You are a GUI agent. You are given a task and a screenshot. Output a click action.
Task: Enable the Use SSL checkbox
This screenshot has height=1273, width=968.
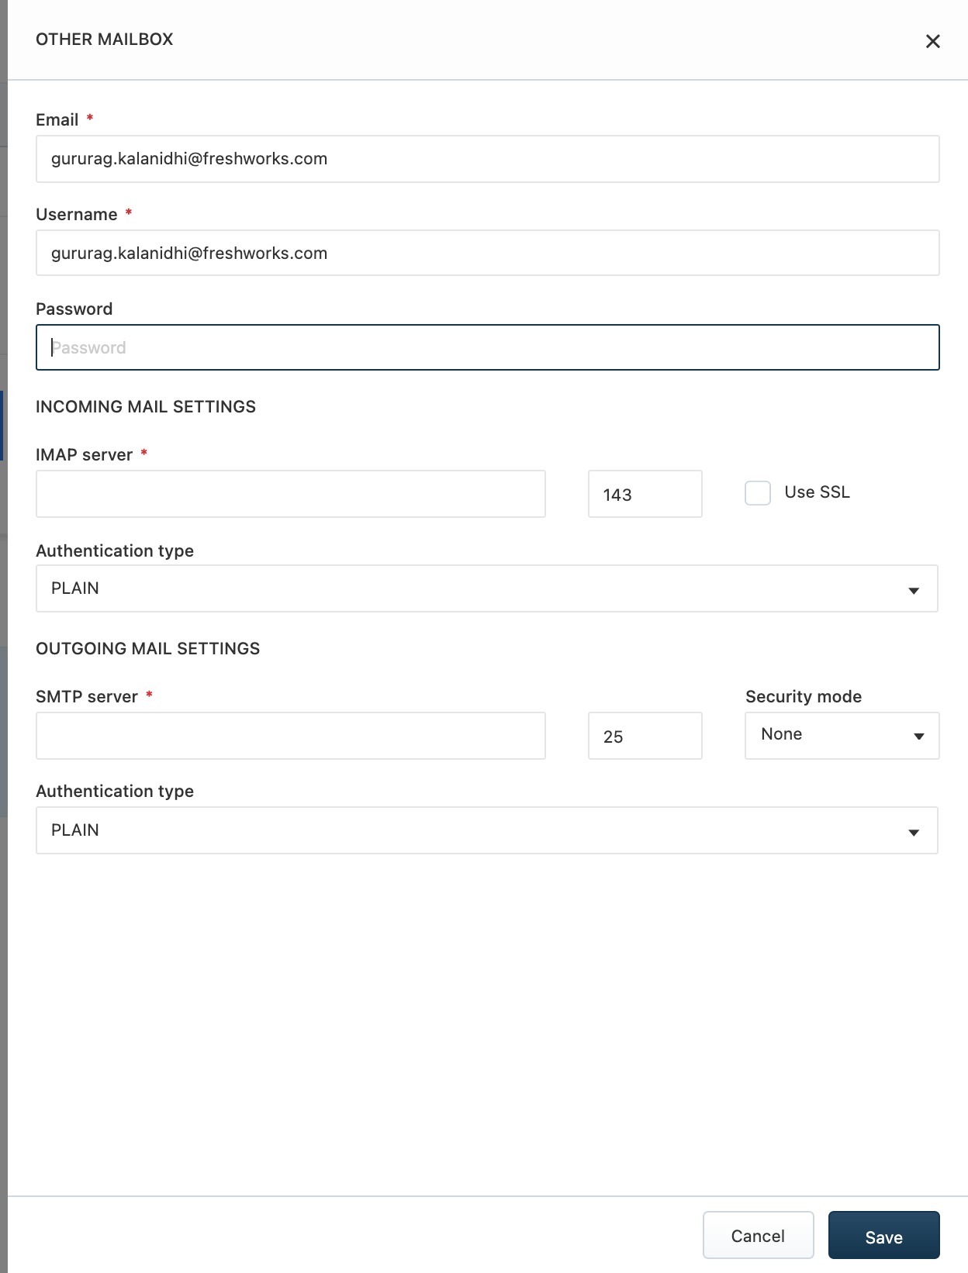pos(758,493)
